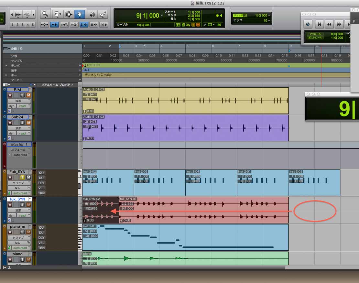Toggle Mirrored MIDI Editing button
This screenshot has height=283, width=359.
tap(64, 25)
